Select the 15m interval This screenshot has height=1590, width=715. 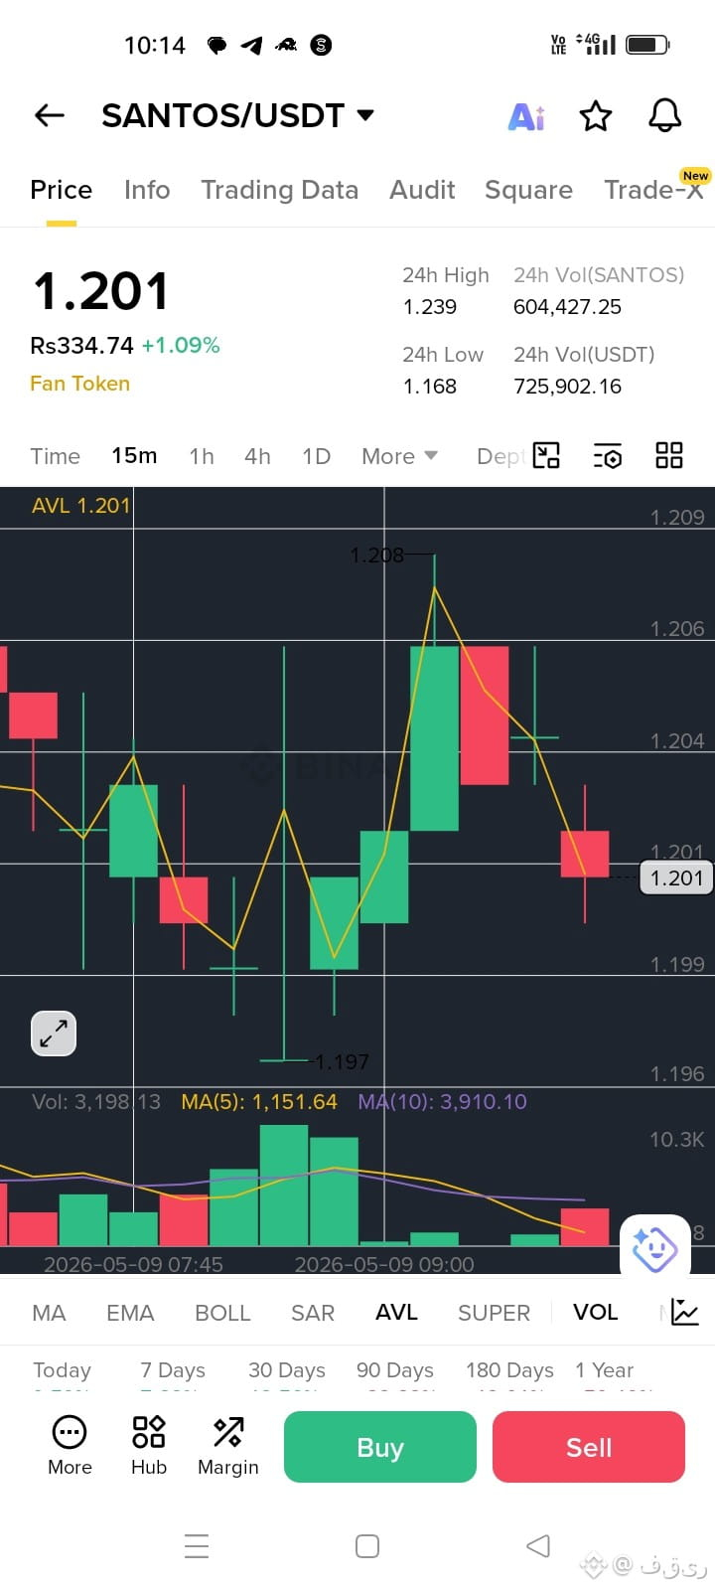point(134,455)
